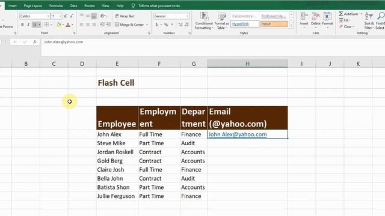Image resolution: width=385 pixels, height=216 pixels.
Task: Apply the Hyperlink cell style
Action: click(245, 24)
